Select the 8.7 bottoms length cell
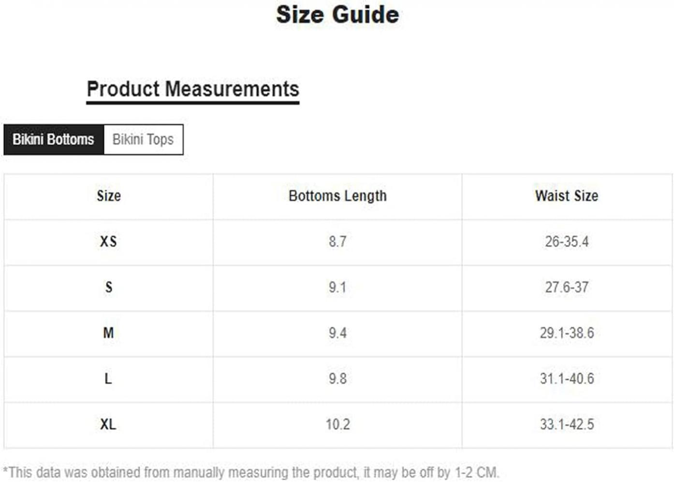Image resolution: width=674 pixels, height=482 pixels. click(337, 241)
